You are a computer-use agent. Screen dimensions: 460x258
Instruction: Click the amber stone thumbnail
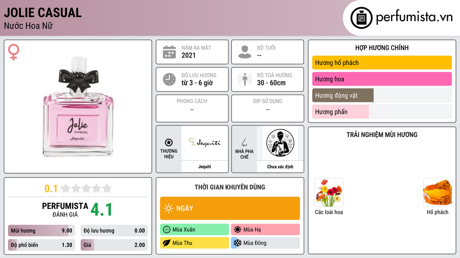click(x=438, y=193)
